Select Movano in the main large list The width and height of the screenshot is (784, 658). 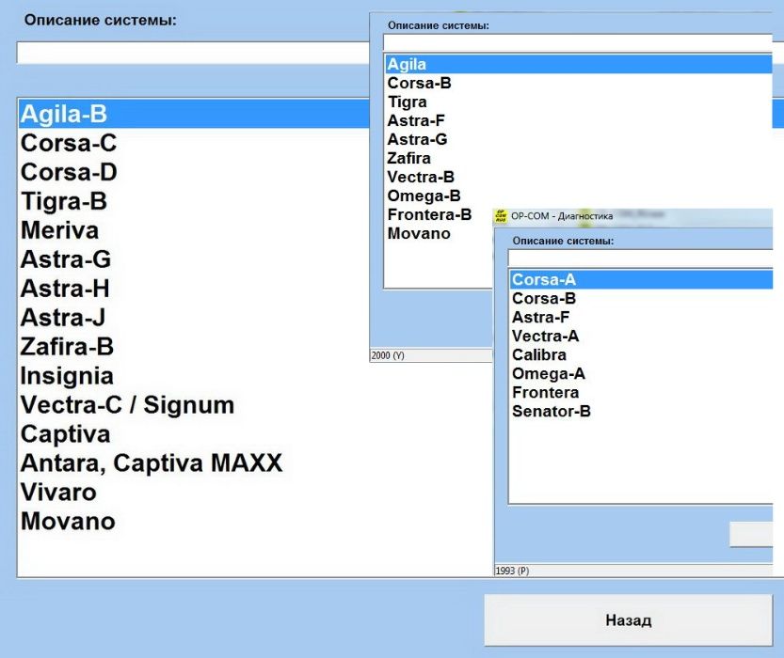point(68,521)
